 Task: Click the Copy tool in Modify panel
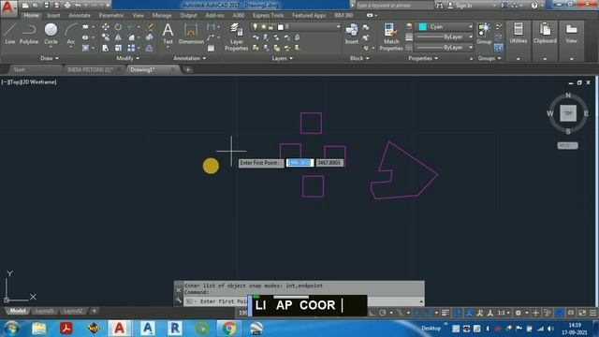pos(106,37)
